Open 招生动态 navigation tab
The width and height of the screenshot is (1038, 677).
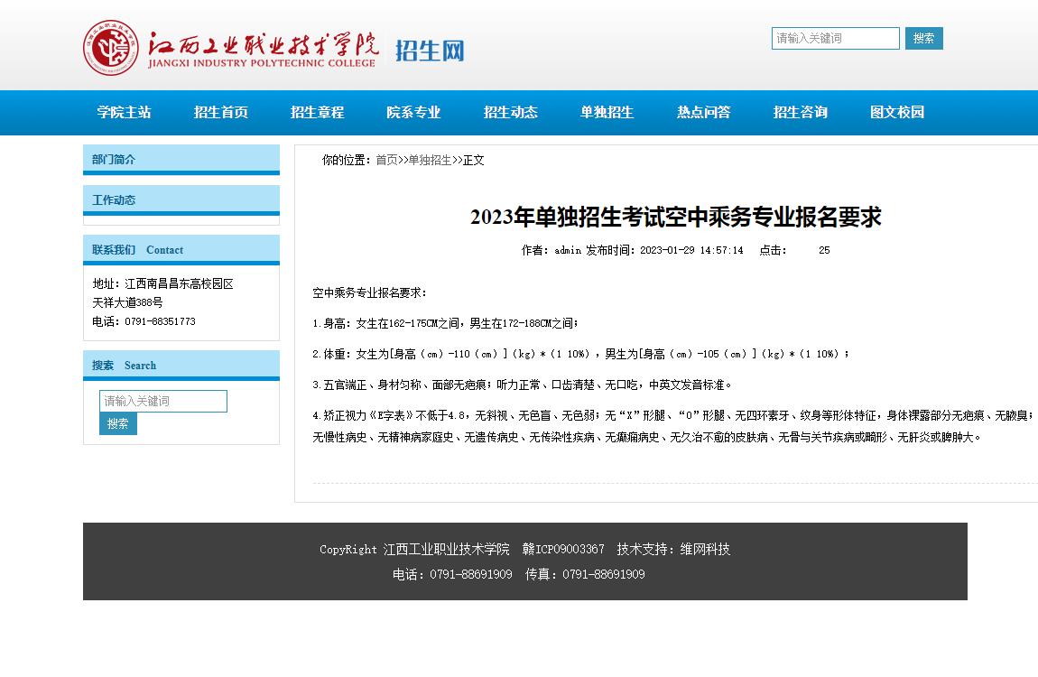(511, 113)
